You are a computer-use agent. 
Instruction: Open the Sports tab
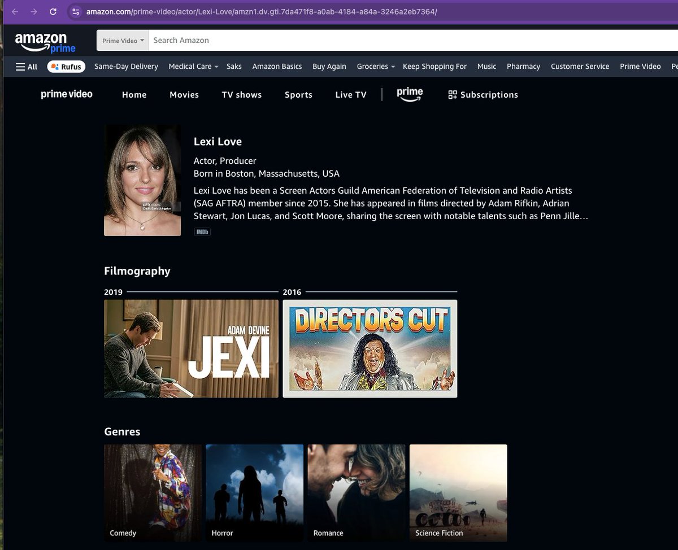[x=298, y=95]
